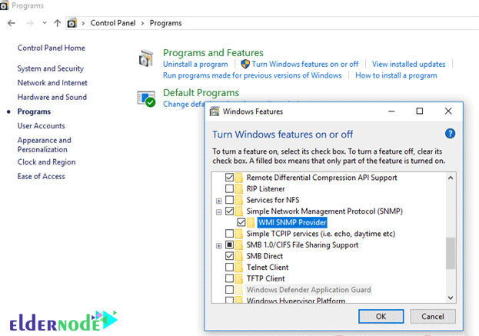Viewport: 479px width, 336px height.
Task: Click the Control Panel breadcrumb chevron
Action: [x=83, y=23]
